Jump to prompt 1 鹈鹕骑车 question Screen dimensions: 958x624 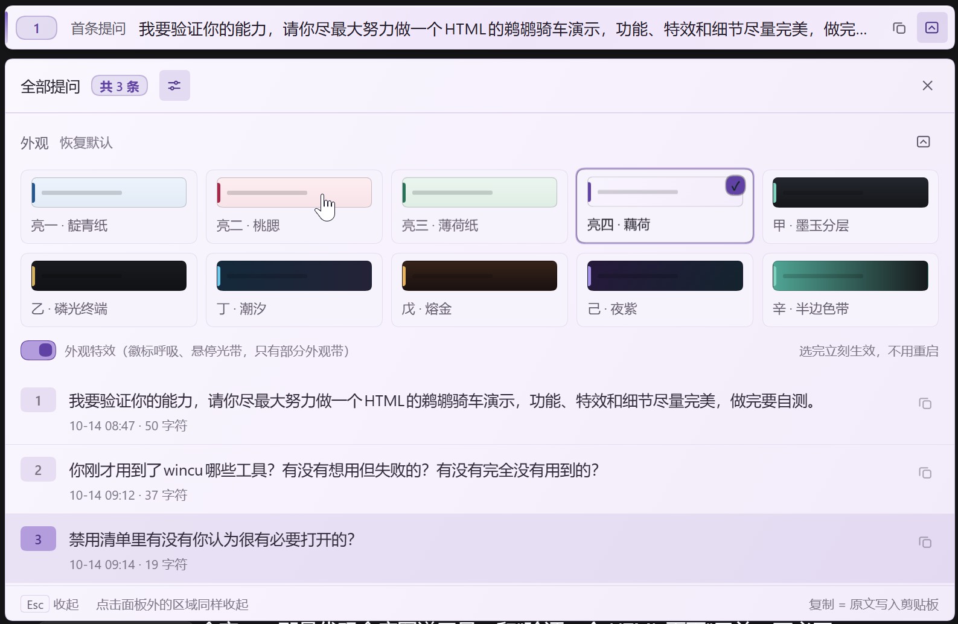[479, 410]
